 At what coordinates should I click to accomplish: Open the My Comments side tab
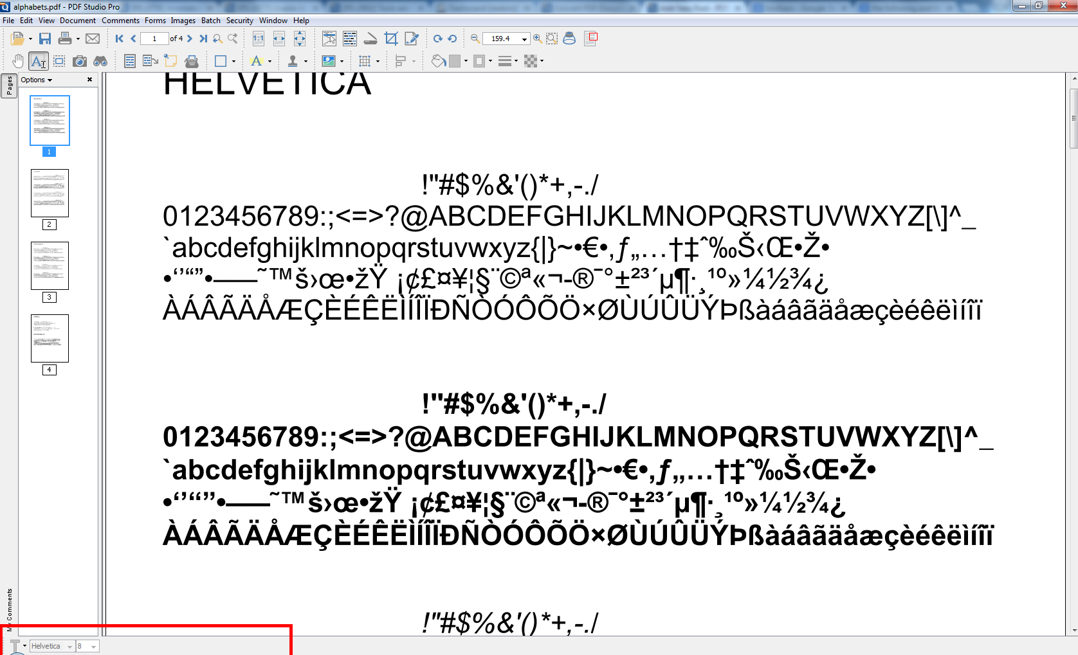[x=9, y=609]
